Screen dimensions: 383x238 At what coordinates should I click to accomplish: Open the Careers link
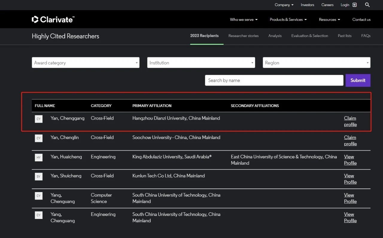click(x=327, y=5)
